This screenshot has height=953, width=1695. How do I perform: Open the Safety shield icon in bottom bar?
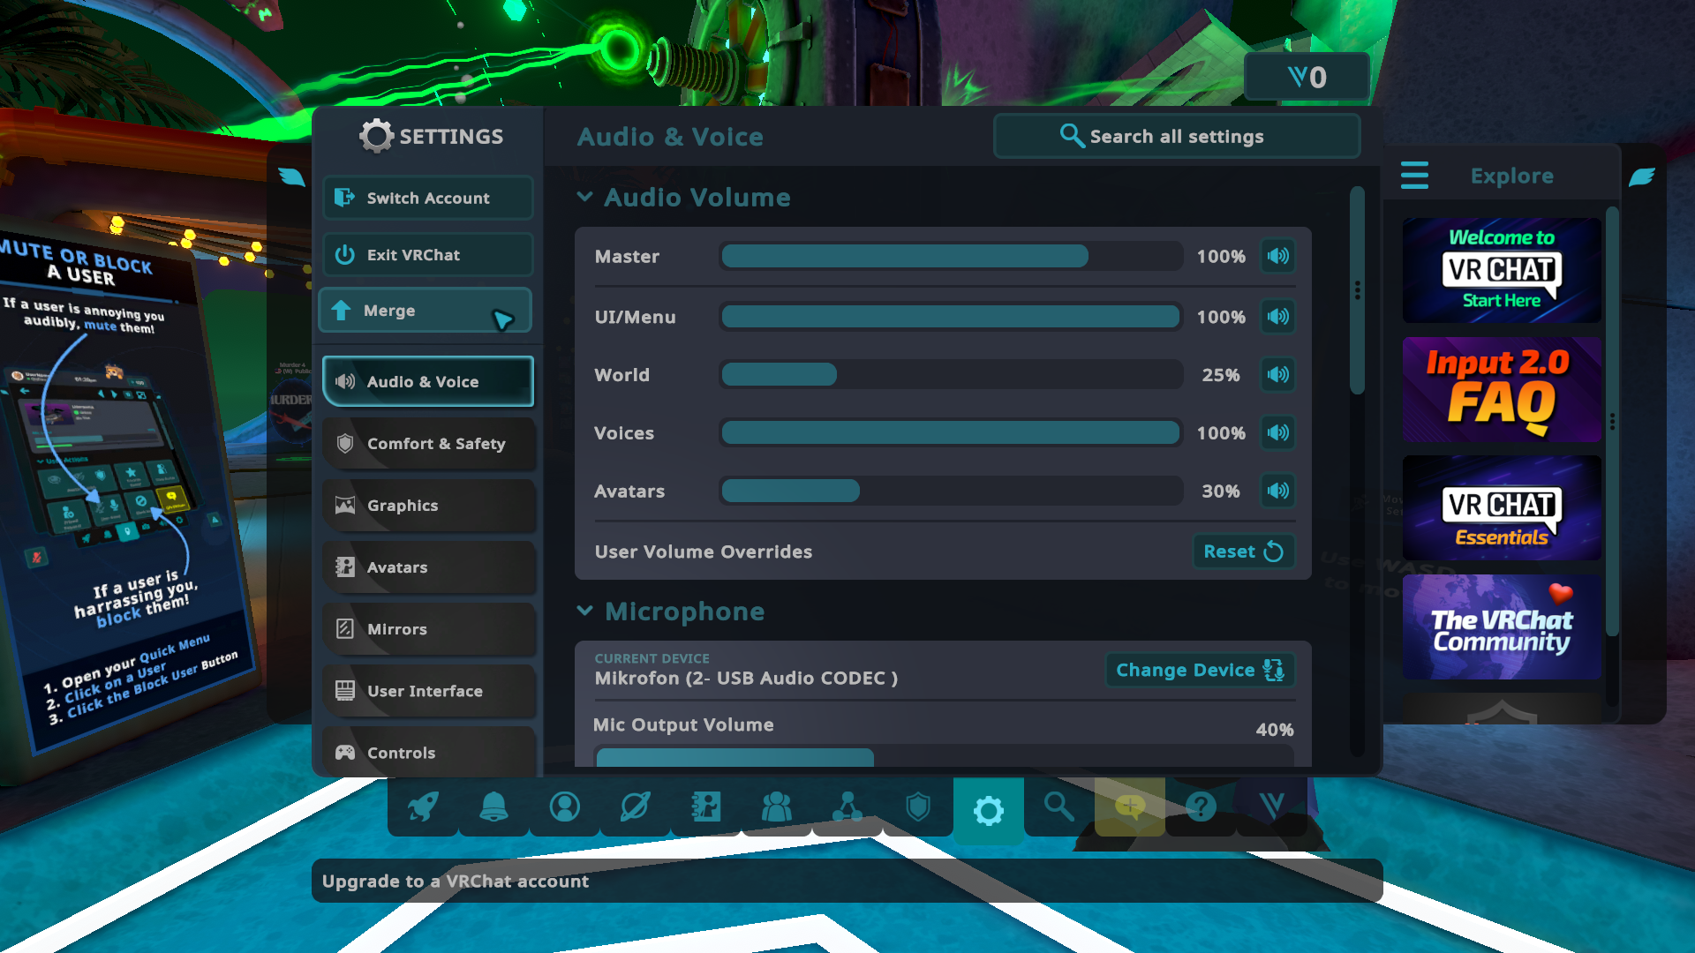[x=918, y=807]
